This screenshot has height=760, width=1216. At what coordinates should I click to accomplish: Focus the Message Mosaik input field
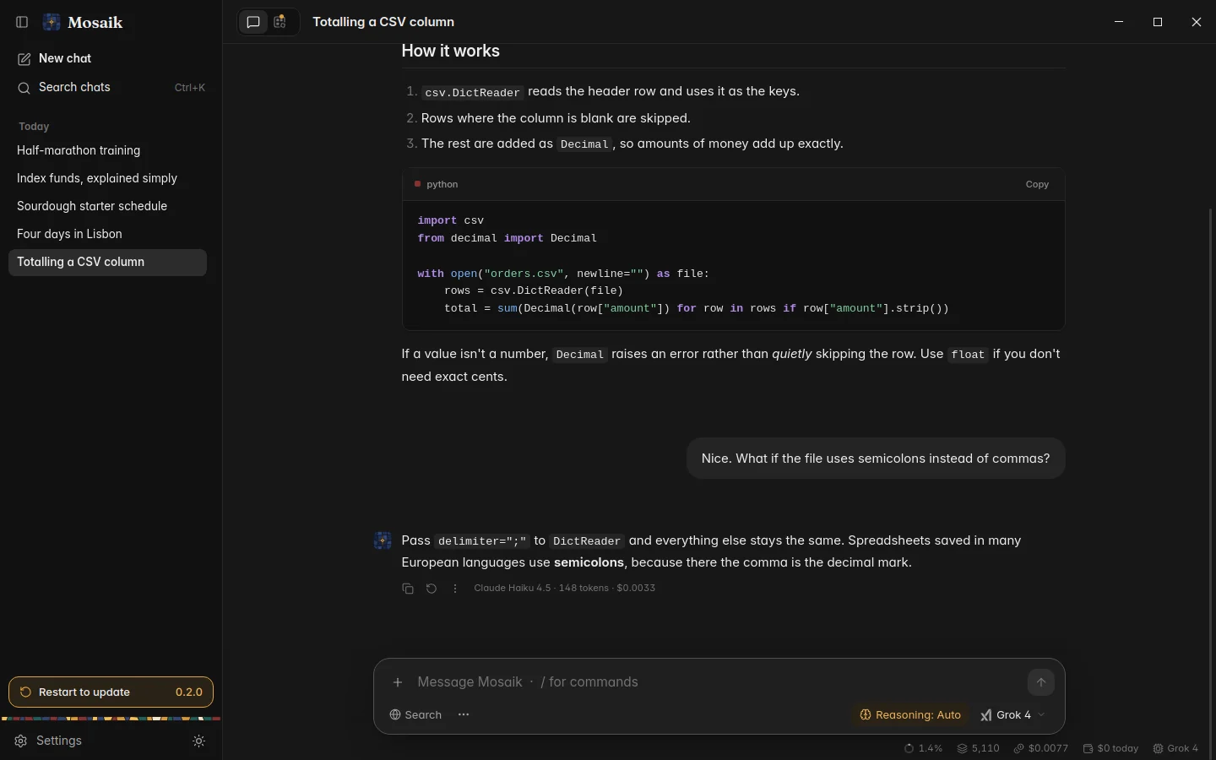(718, 681)
